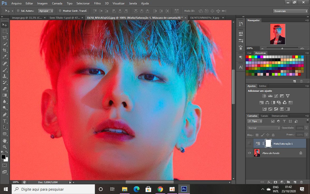
Task: Add a Photo Filter adjustment
Action: pos(279,102)
